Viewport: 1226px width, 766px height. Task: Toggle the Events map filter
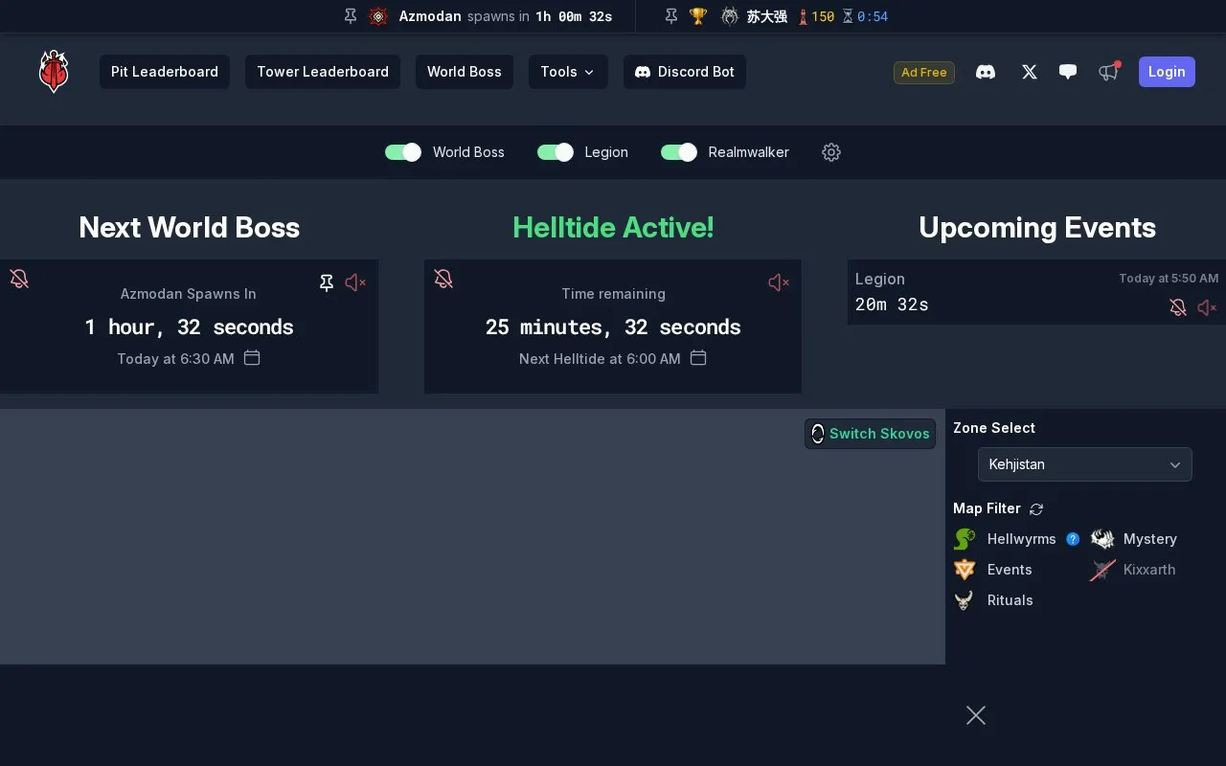pyautogui.click(x=993, y=570)
